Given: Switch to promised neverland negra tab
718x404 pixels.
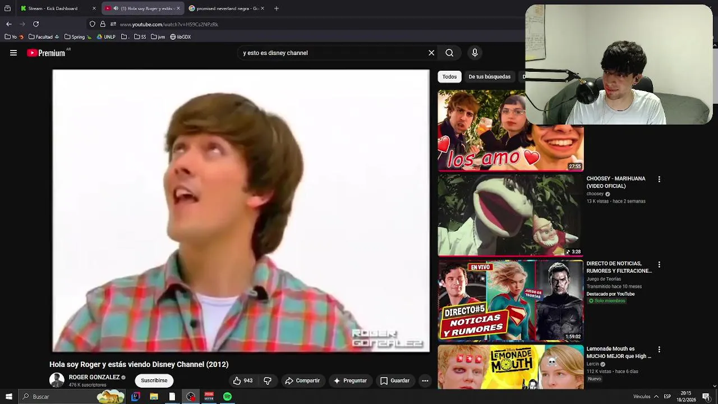Looking at the screenshot, I should [x=227, y=8].
